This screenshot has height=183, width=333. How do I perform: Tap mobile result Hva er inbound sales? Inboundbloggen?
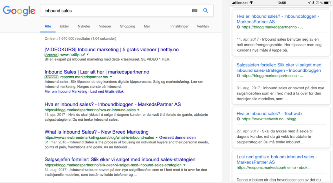tap(278, 19)
